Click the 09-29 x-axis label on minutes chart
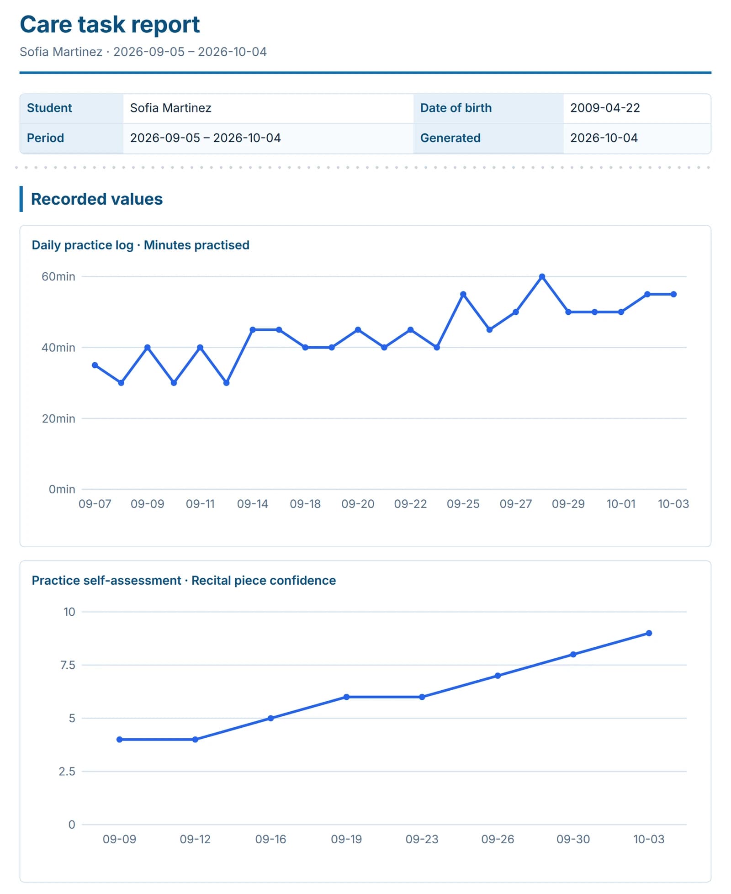Viewport: 731px width, 894px height. pyautogui.click(x=568, y=504)
